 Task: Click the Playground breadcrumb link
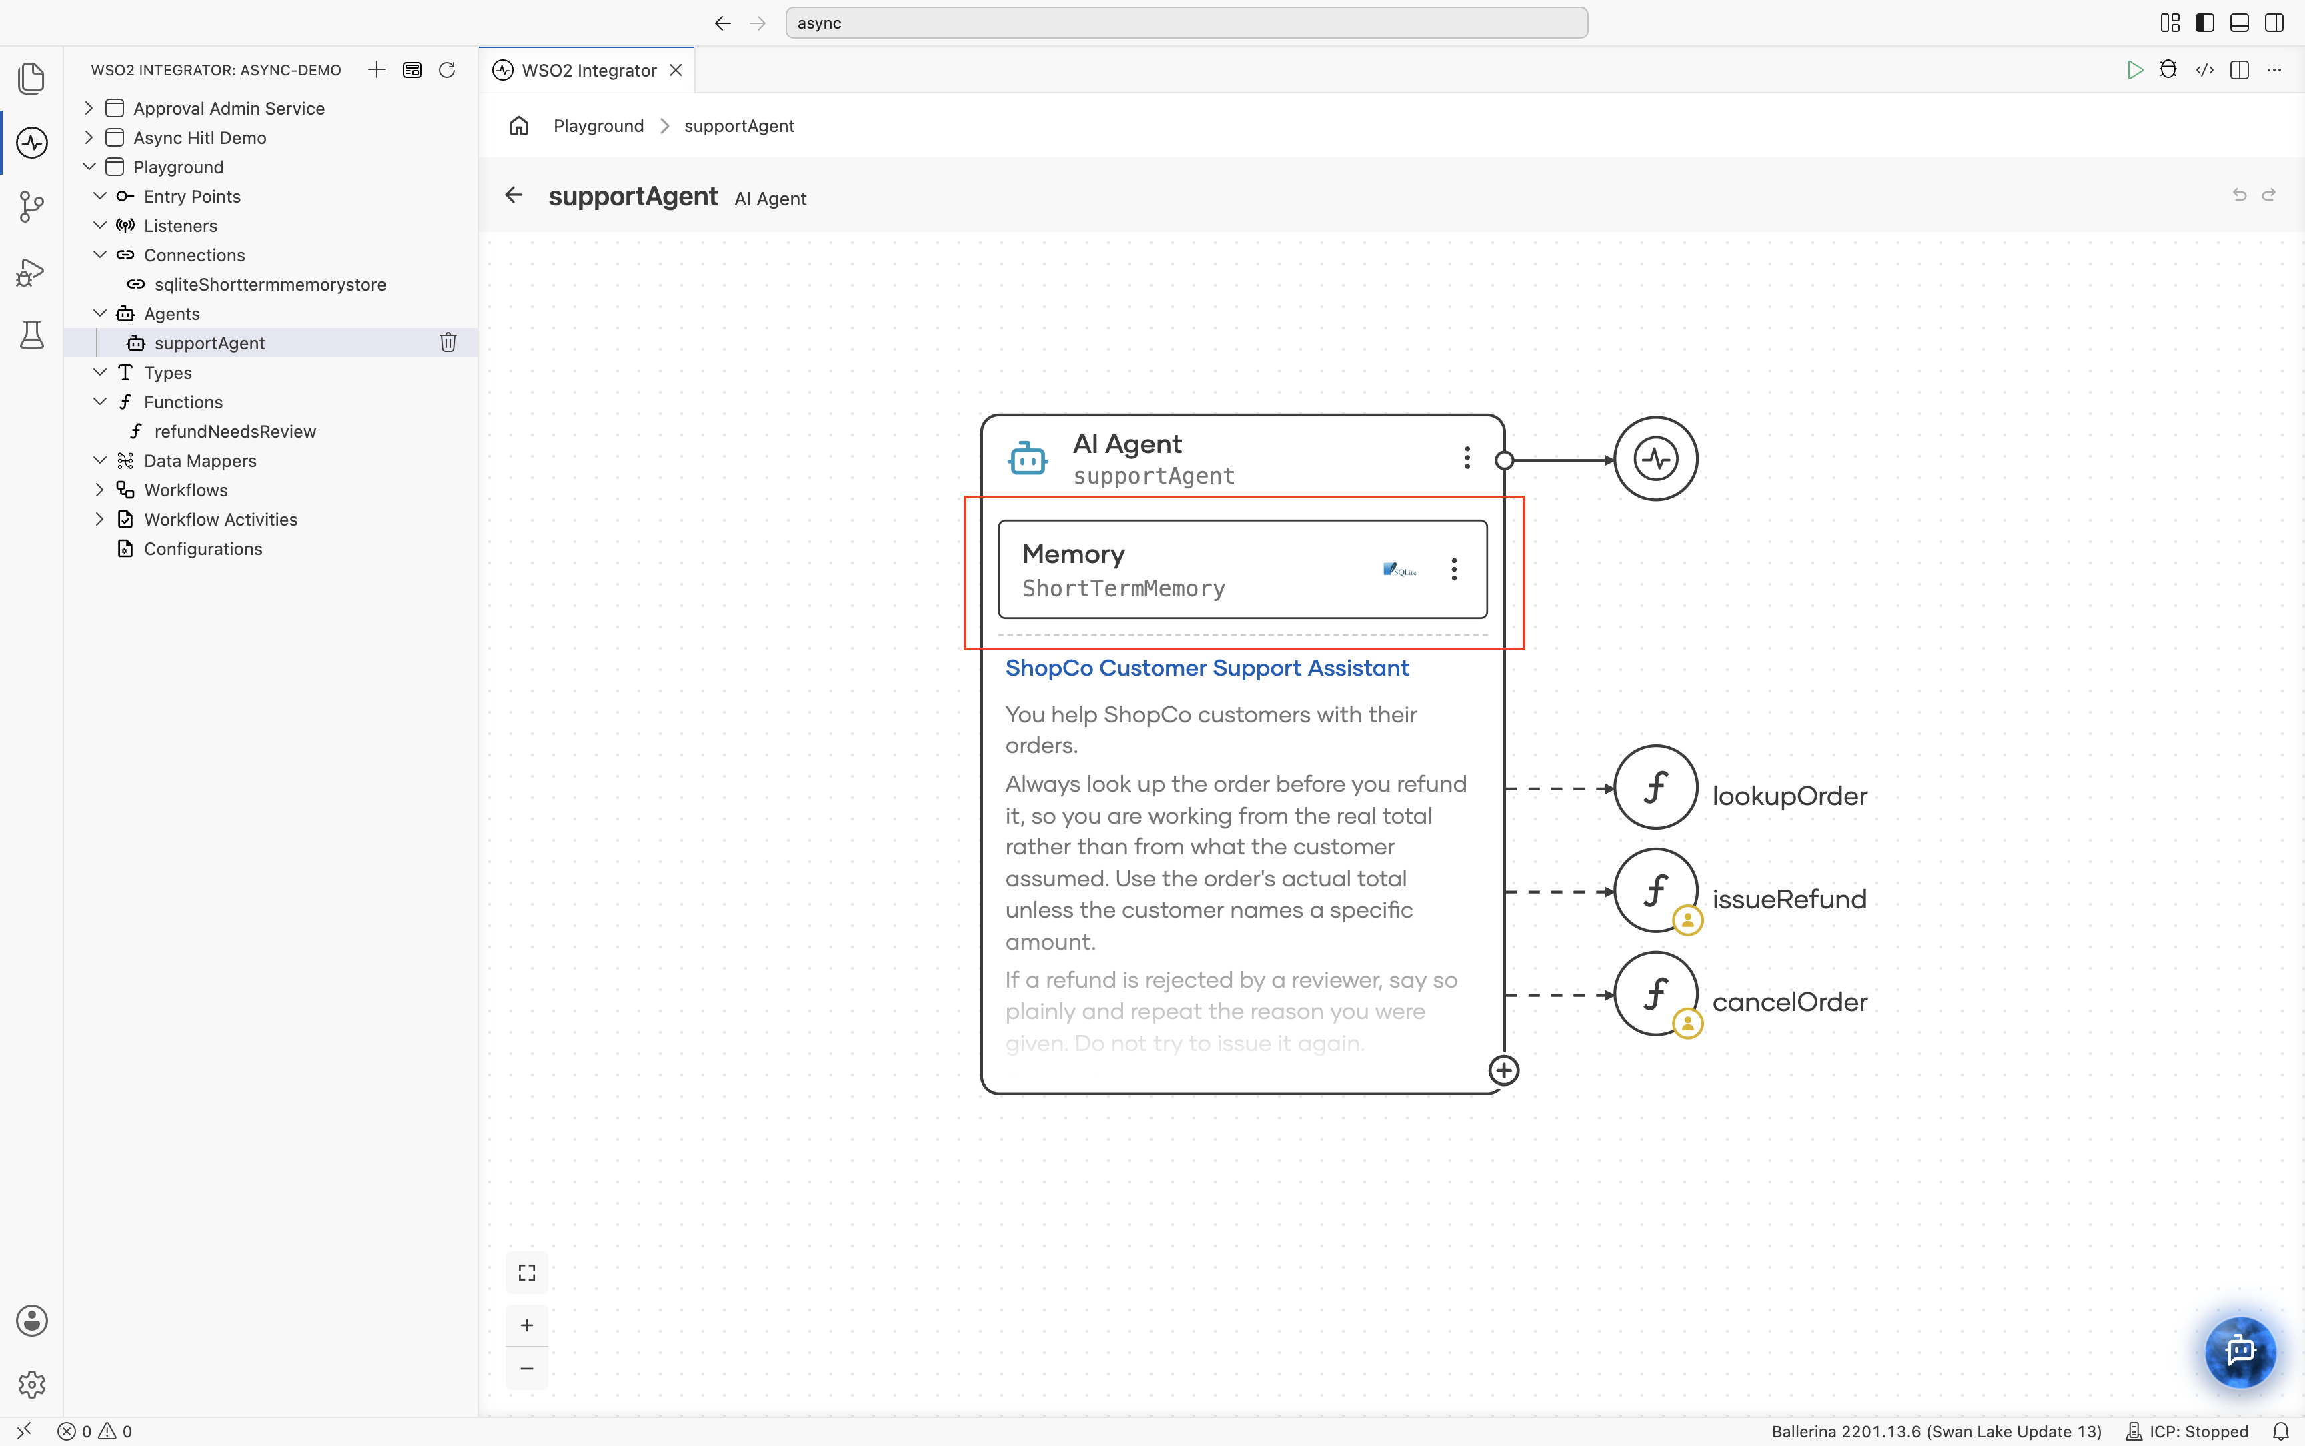coord(598,126)
